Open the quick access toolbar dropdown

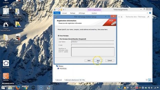[x=63, y=10]
